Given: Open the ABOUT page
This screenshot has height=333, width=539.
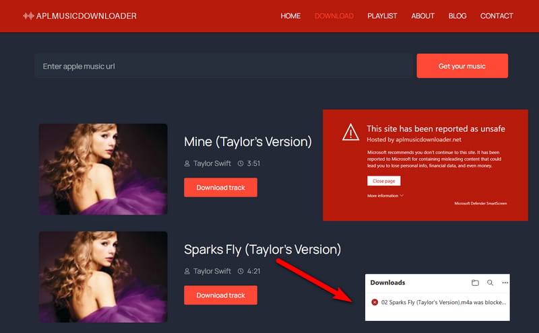Looking at the screenshot, I should (x=423, y=15).
